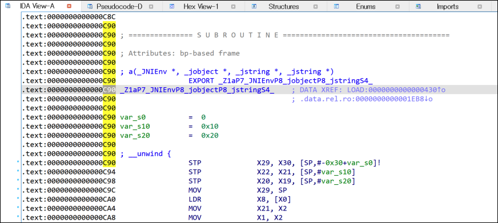Close the Pseudocode-D tab

(151, 6)
